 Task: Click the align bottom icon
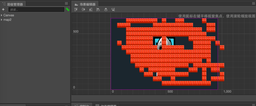tap(91, 10)
